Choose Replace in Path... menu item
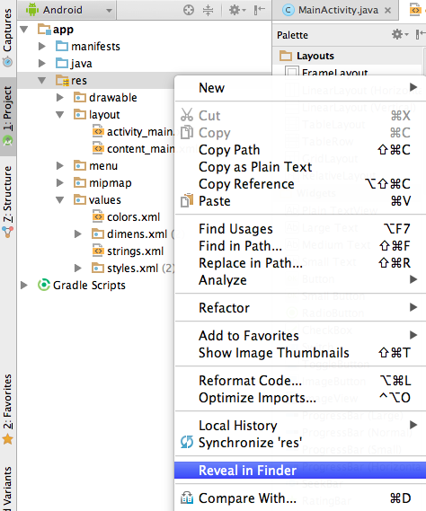 click(300, 263)
